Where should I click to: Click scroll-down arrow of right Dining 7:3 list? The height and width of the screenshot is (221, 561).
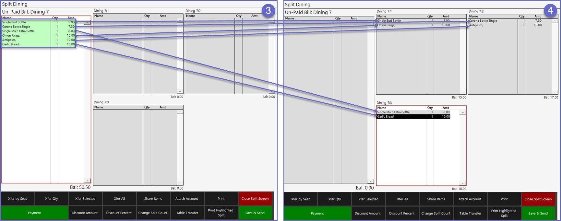pyautogui.click(x=463, y=183)
